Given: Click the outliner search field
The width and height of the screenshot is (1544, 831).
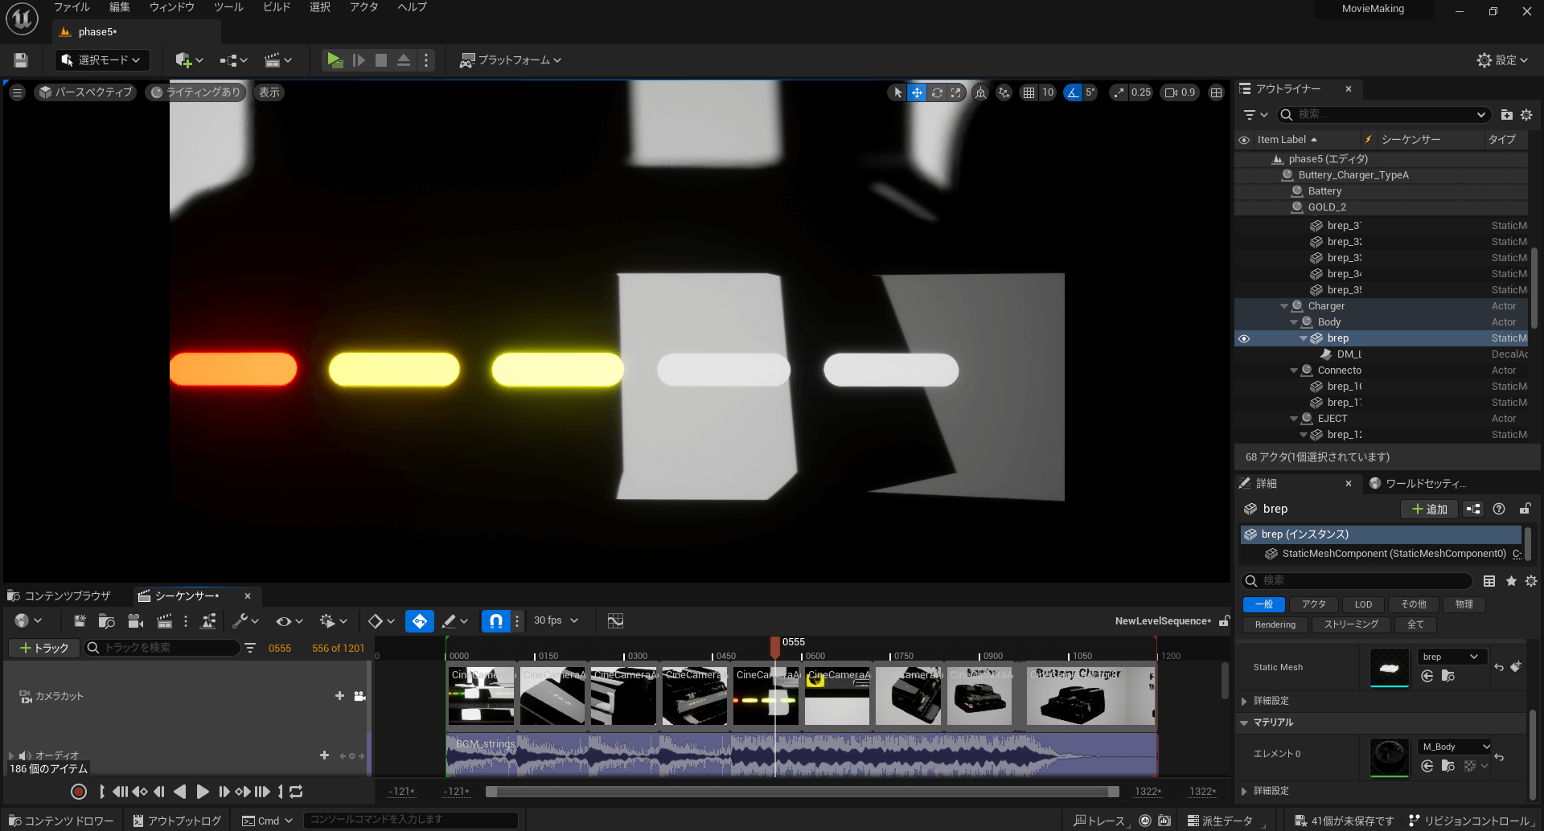Looking at the screenshot, I should [1383, 115].
